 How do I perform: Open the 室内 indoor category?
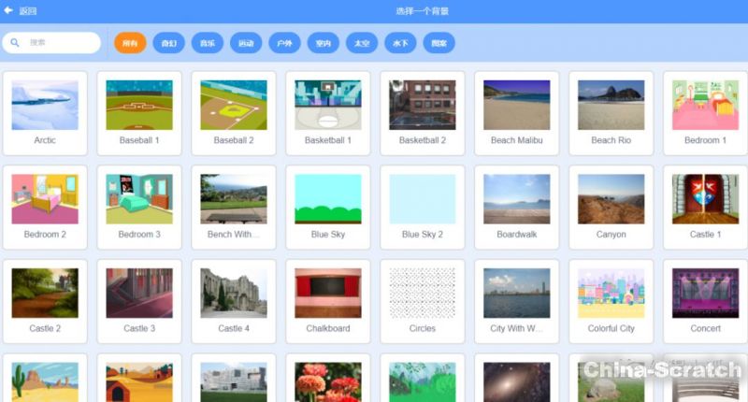[x=323, y=43]
